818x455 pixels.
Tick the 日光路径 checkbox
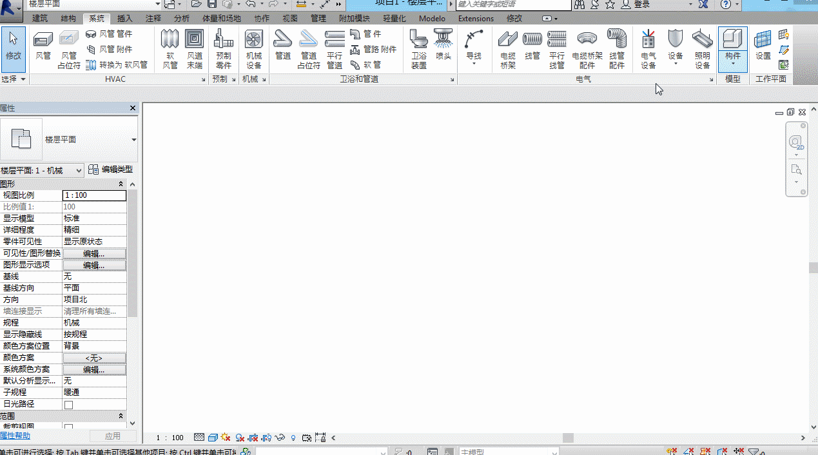coord(68,405)
